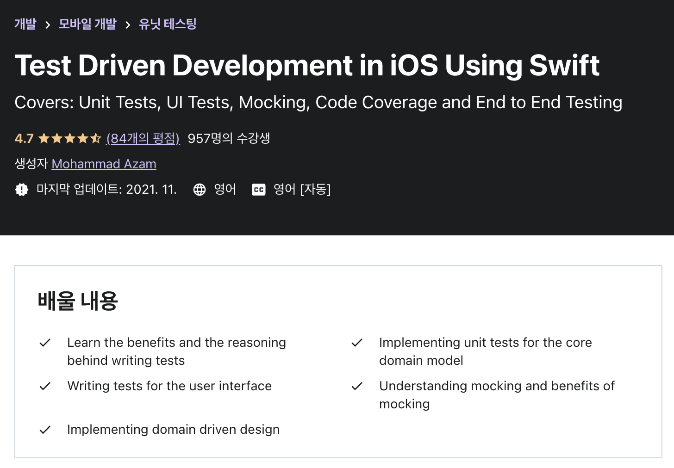Click Implementing unit tests for core domain model
The width and height of the screenshot is (674, 468).
click(485, 351)
